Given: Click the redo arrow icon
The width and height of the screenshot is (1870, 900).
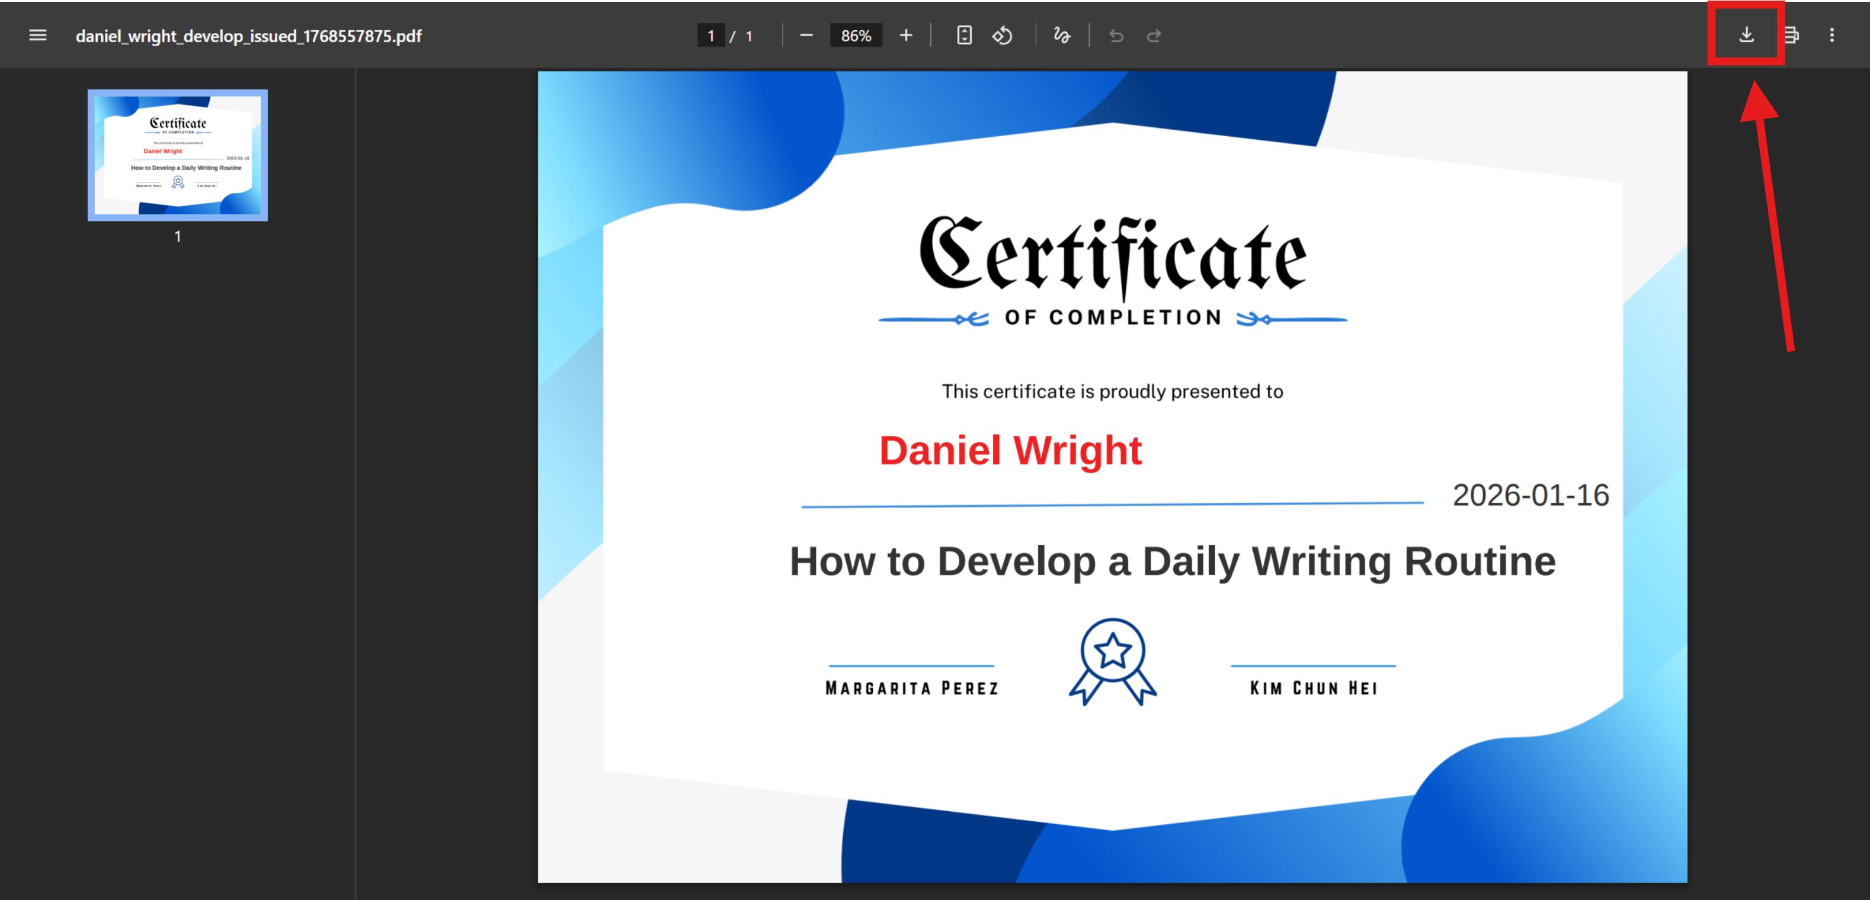Looking at the screenshot, I should pyautogui.click(x=1154, y=36).
